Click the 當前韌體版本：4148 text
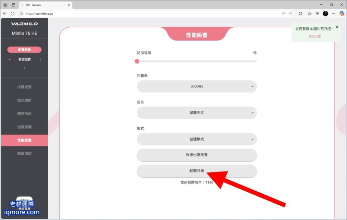 pyautogui.click(x=197, y=182)
